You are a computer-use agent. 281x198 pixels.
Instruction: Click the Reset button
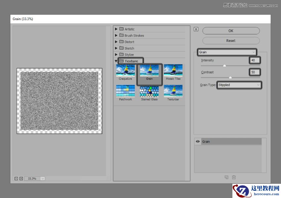click(x=231, y=41)
